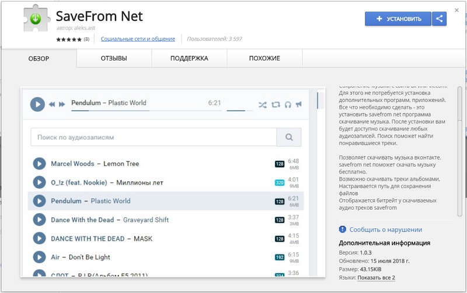Toggle the repeat icon in the player
467x293 pixels.
(276, 105)
